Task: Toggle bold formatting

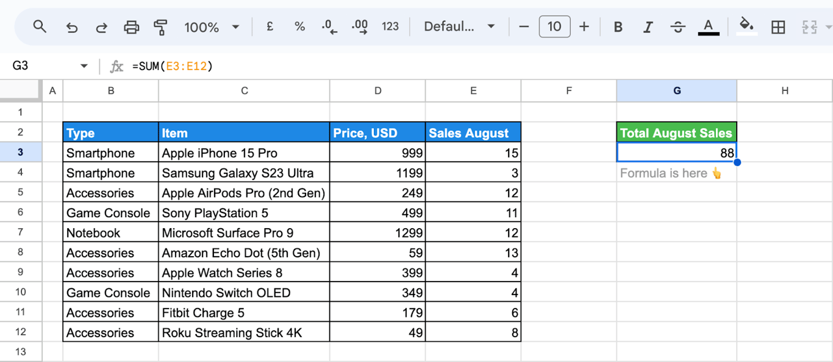Action: coord(618,27)
